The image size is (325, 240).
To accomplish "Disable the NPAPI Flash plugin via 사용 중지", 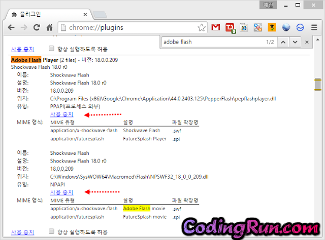I will click(62, 192).
